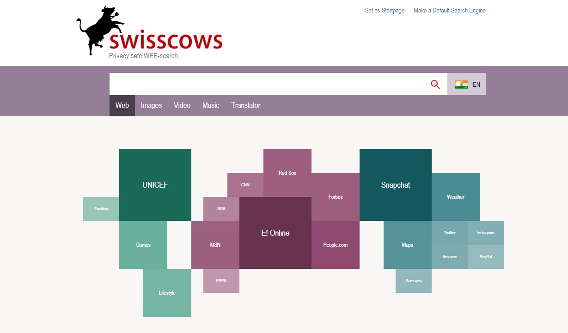Click the E! Online tile
This screenshot has width=568, height=333.
(275, 233)
